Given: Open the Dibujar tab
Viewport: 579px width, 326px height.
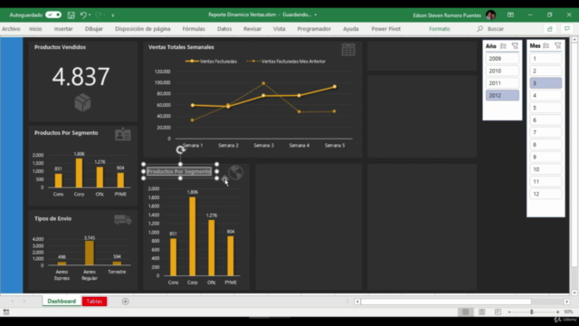Looking at the screenshot, I should (94, 28).
